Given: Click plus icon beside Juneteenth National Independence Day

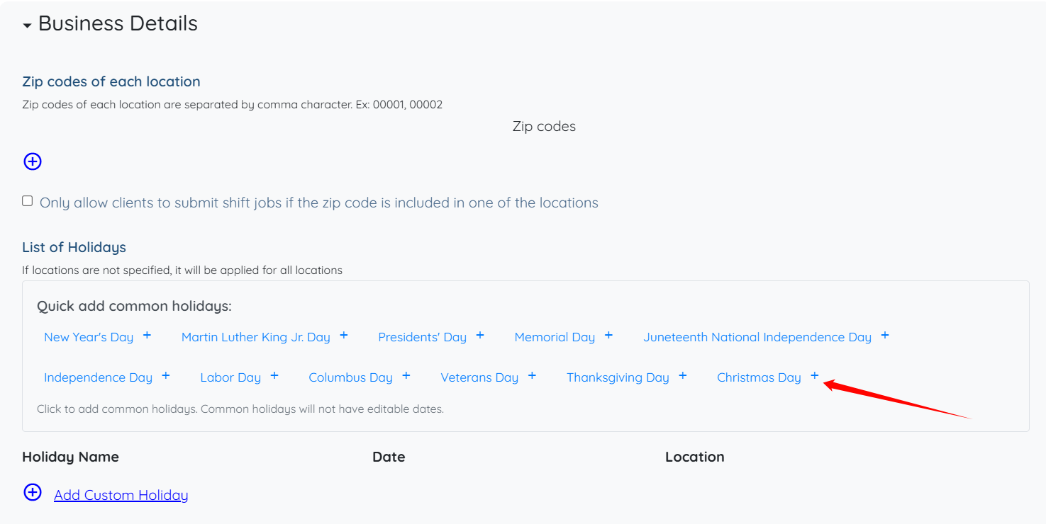Looking at the screenshot, I should click(885, 336).
